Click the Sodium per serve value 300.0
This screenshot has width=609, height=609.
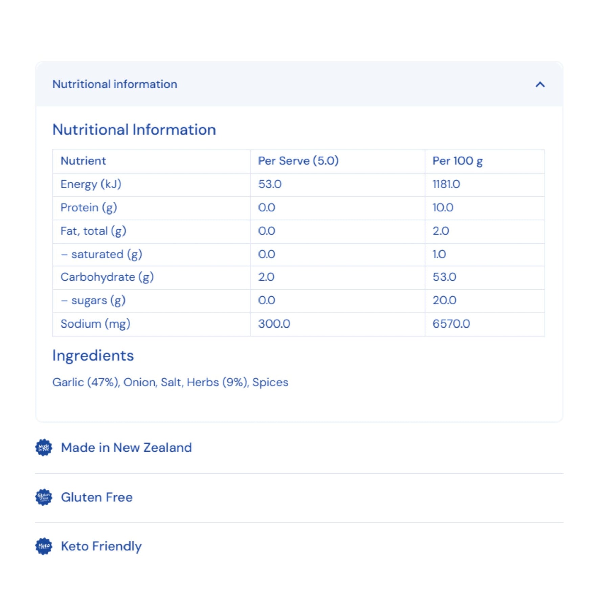(274, 324)
